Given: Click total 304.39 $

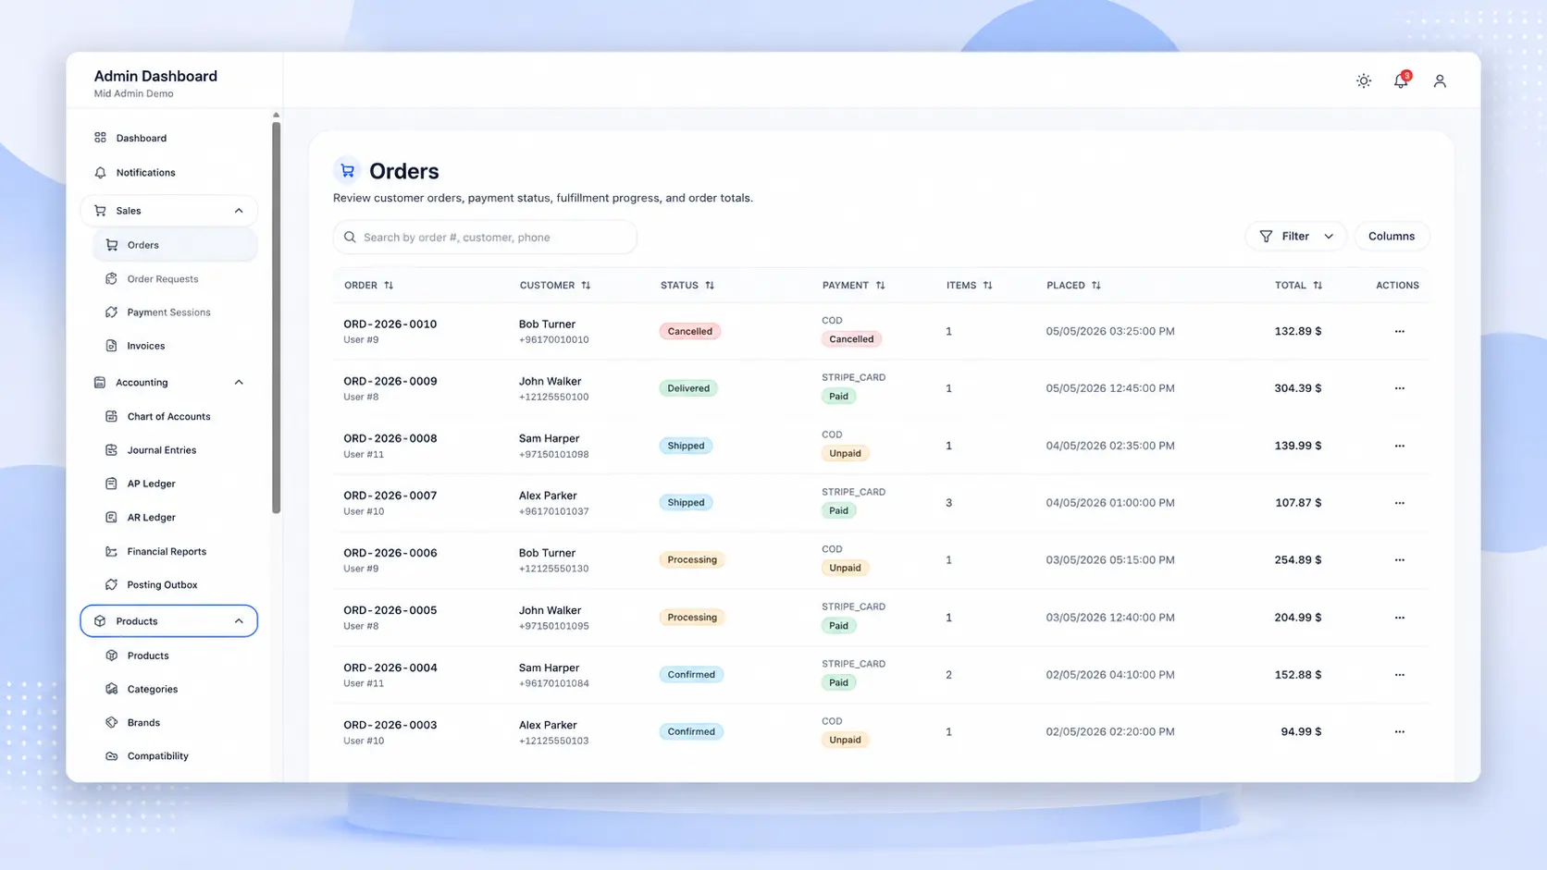Looking at the screenshot, I should [x=1297, y=388].
